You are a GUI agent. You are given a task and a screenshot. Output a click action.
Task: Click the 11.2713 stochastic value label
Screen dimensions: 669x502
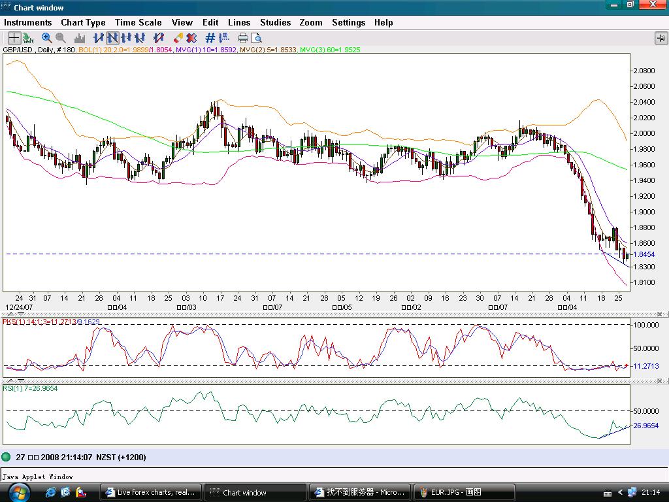point(646,366)
